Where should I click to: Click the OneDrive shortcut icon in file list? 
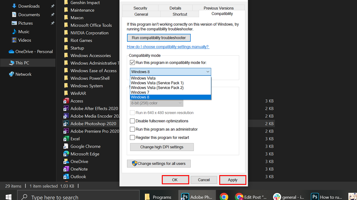tap(66, 161)
